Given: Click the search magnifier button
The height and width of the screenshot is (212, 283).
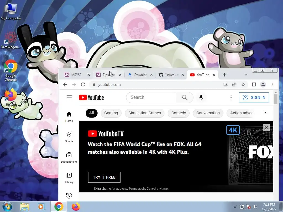Looking at the screenshot, I should 184,97.
